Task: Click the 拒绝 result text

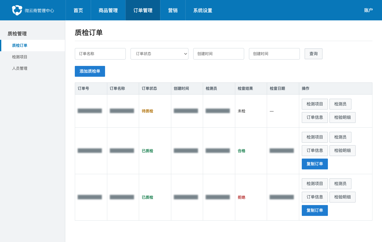Action: 242,197
